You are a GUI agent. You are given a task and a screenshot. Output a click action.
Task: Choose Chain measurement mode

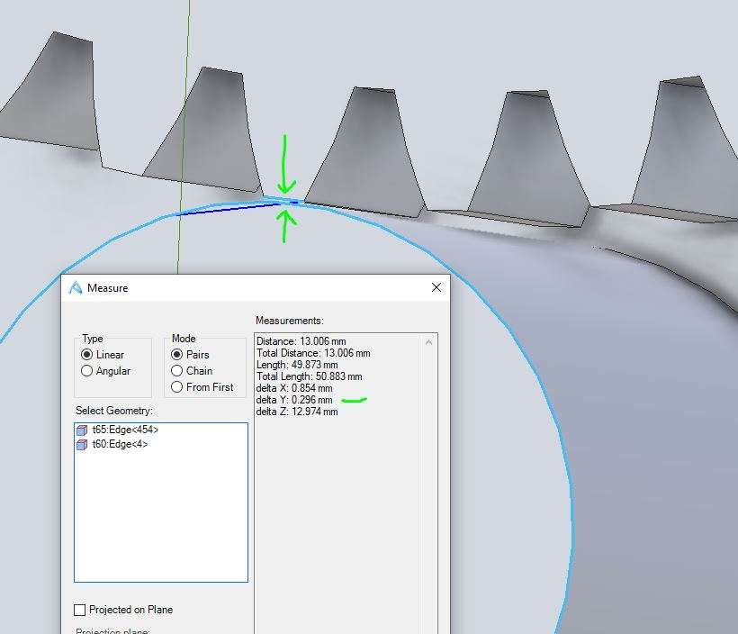tap(176, 371)
